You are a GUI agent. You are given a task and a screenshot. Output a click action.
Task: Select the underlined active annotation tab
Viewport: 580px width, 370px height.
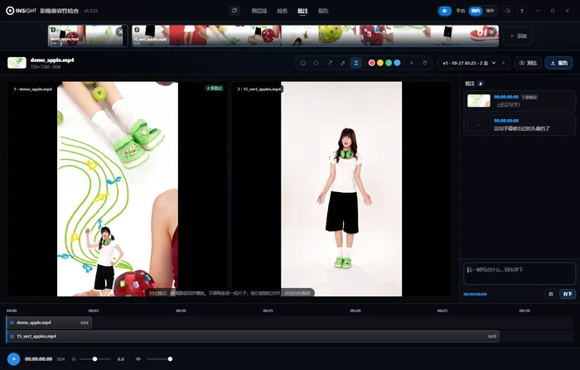[302, 11]
